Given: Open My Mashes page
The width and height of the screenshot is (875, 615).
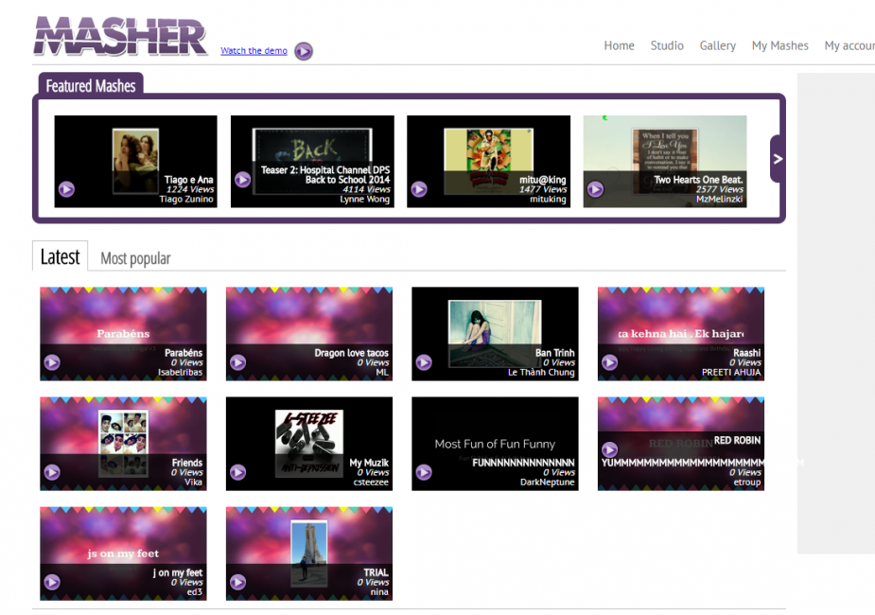Looking at the screenshot, I should point(780,45).
